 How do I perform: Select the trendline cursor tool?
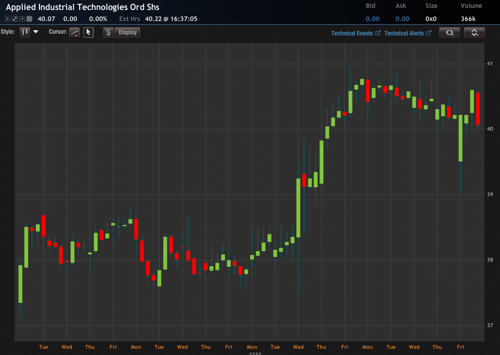[x=74, y=32]
